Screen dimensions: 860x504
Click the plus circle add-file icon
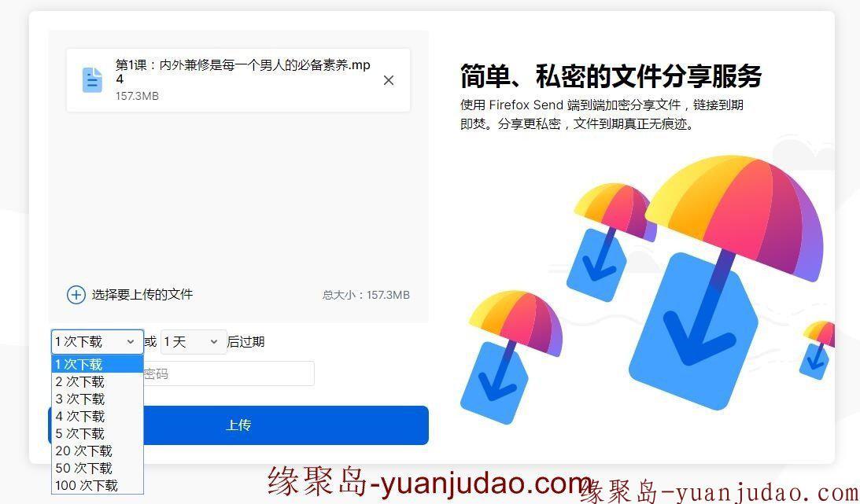(x=76, y=295)
